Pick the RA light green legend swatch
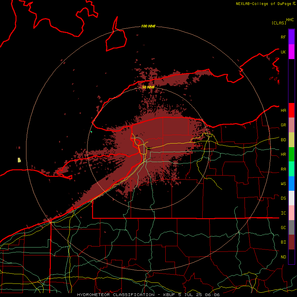Viewport: 297px width, 297px height. 291,169
